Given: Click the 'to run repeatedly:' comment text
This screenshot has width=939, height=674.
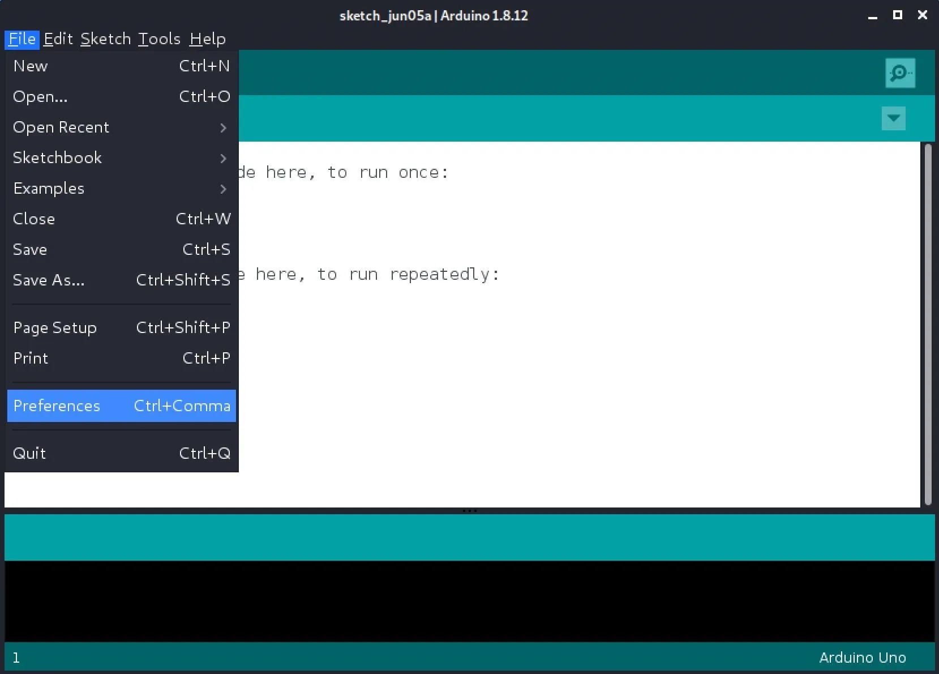Looking at the screenshot, I should tap(408, 275).
